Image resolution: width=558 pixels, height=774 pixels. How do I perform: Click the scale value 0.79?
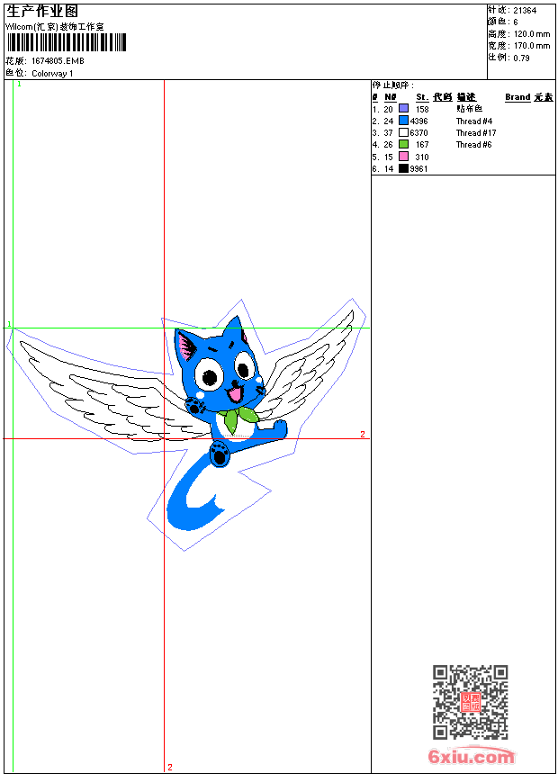tap(521, 58)
